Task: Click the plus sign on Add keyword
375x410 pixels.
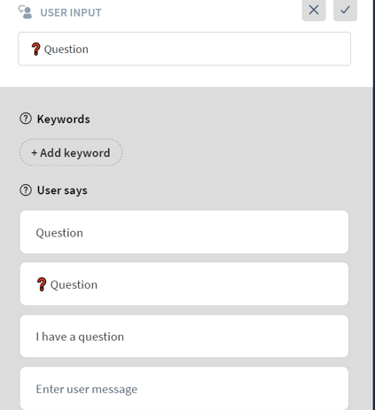Action: [35, 153]
